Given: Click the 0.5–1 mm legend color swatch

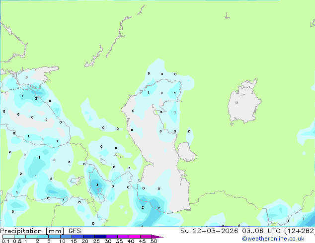Looking at the screenshot, I should (x=20, y=237).
